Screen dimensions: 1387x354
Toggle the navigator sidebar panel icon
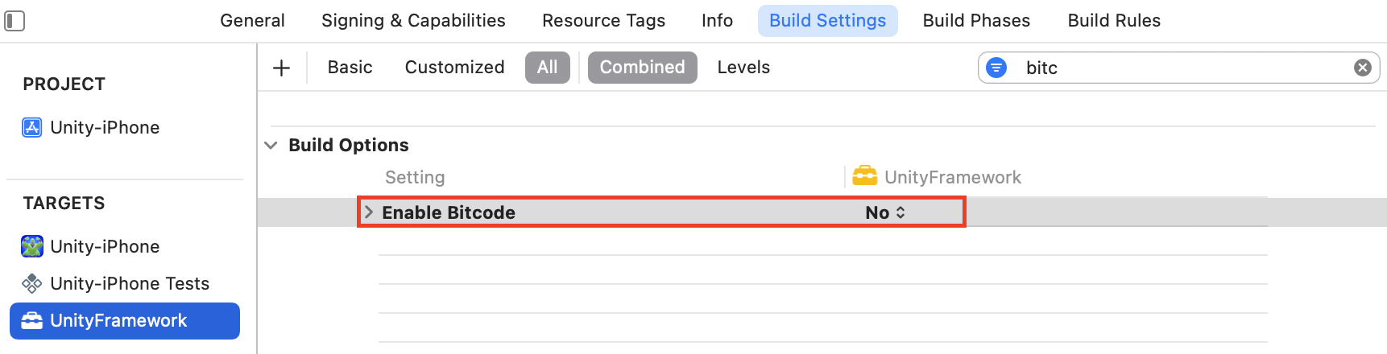[x=14, y=21]
